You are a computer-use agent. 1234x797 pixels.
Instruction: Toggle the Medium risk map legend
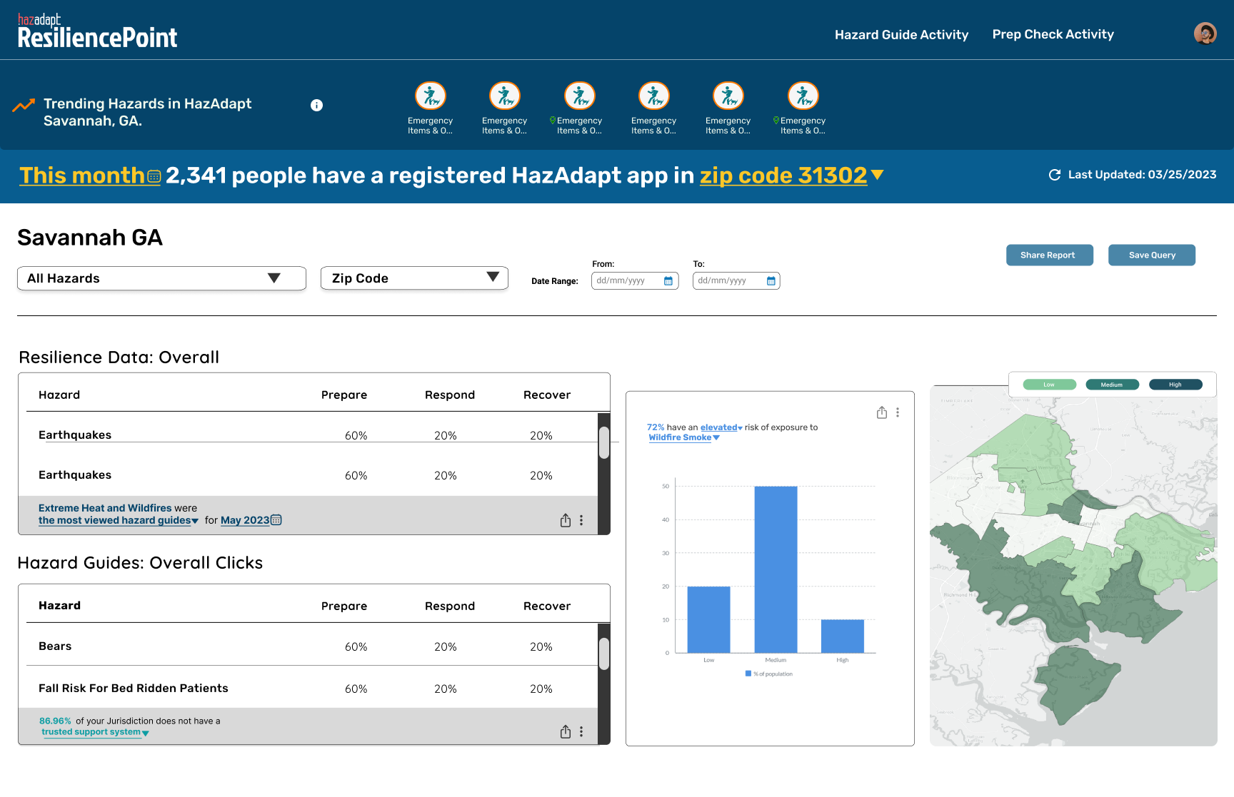point(1112,385)
